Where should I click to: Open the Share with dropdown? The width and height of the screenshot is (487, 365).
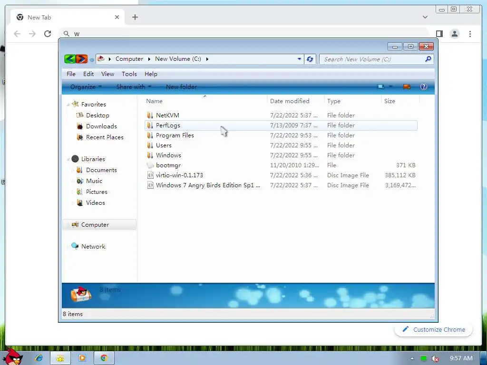point(134,87)
